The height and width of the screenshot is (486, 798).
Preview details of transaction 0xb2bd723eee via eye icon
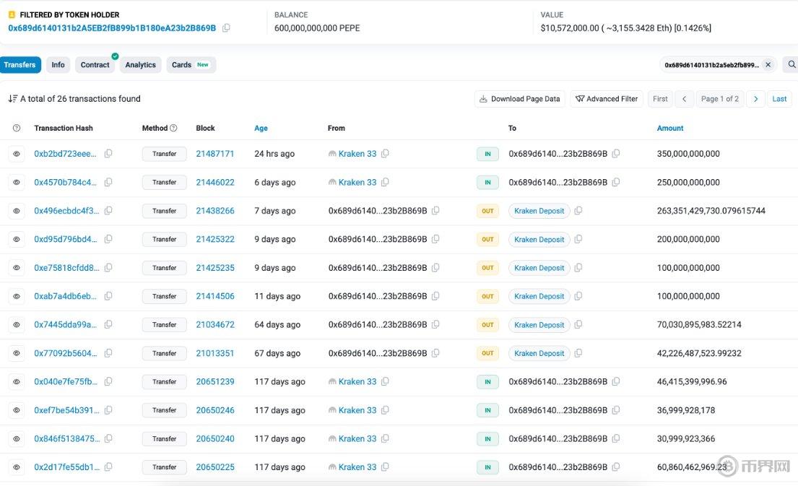click(x=16, y=154)
